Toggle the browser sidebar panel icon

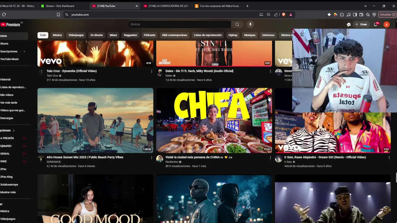[x=355, y=15]
